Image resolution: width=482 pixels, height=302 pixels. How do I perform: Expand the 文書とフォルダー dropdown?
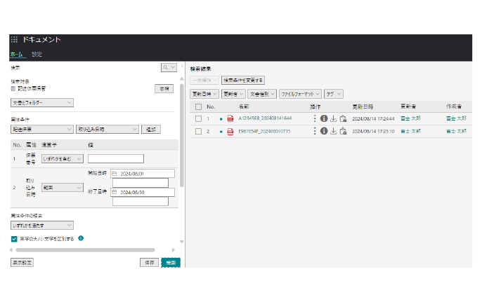41,103
